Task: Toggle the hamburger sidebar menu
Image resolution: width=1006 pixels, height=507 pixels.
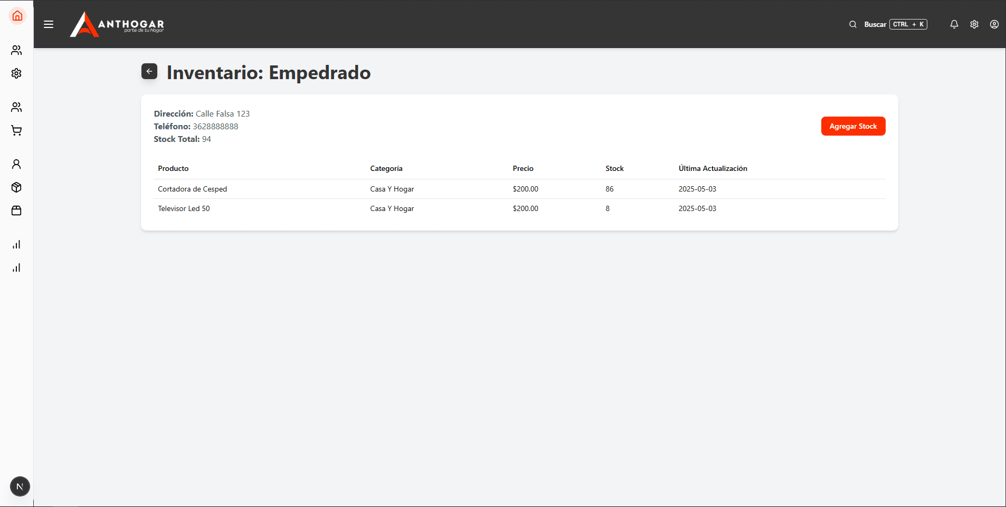Action: [49, 24]
